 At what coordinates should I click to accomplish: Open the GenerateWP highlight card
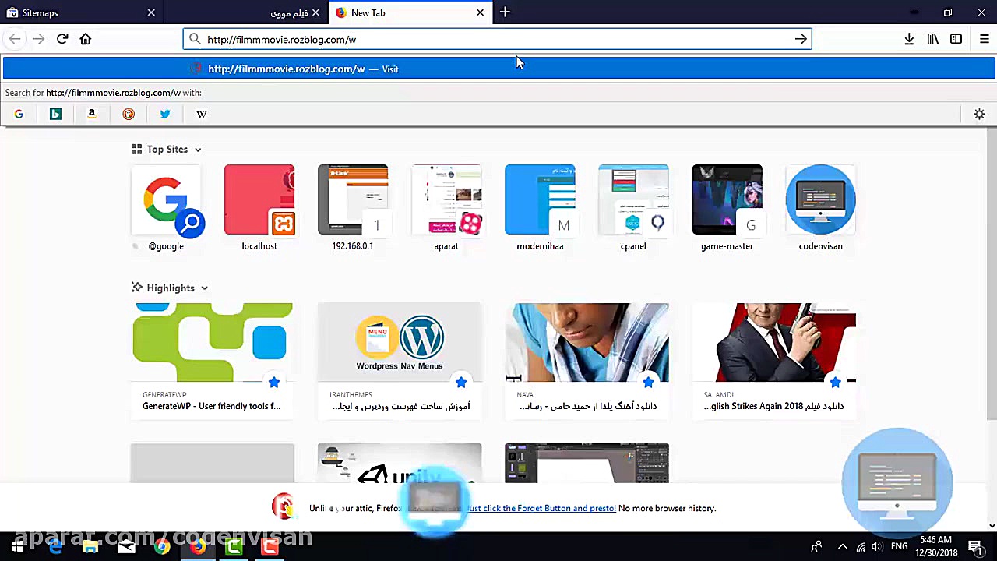pos(213,360)
